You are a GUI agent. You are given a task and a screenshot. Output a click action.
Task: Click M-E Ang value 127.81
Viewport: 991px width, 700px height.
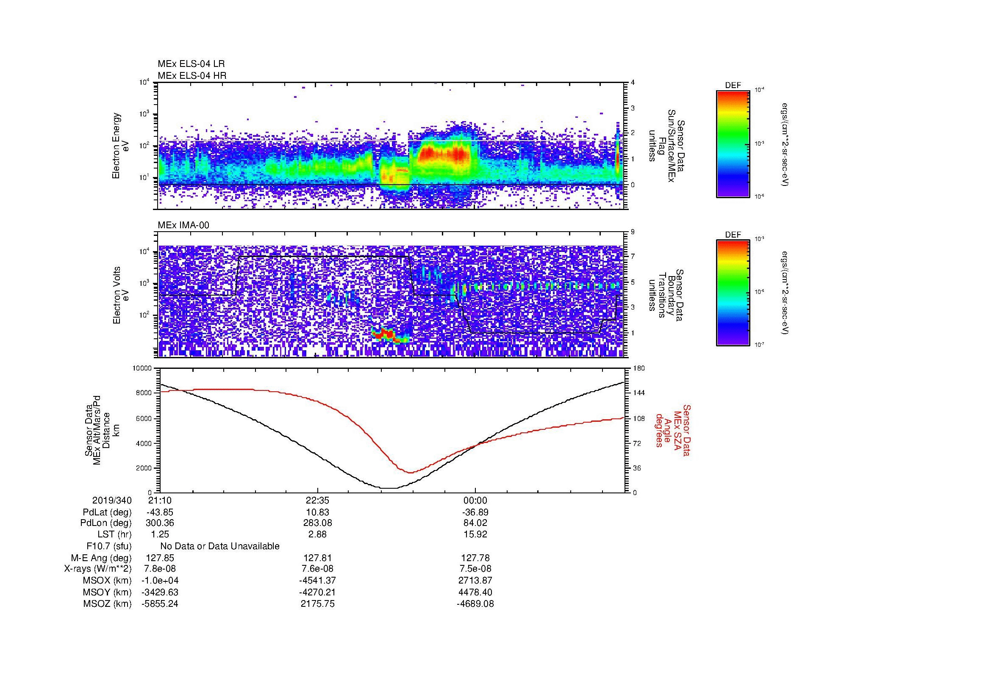318,558
